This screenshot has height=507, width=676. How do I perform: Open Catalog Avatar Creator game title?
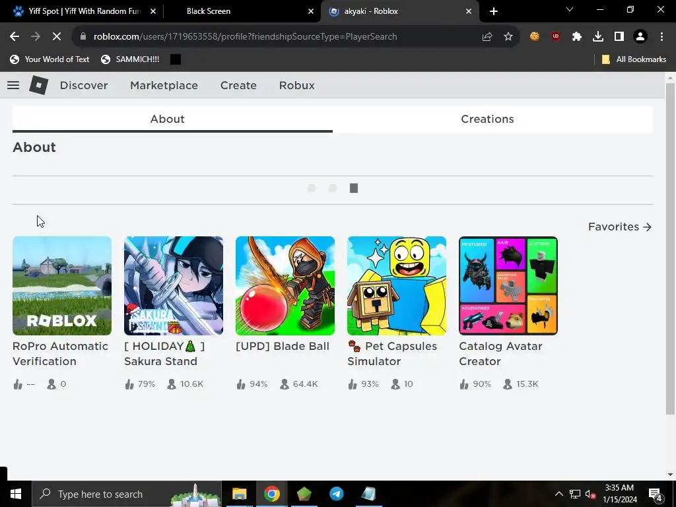[500, 354]
